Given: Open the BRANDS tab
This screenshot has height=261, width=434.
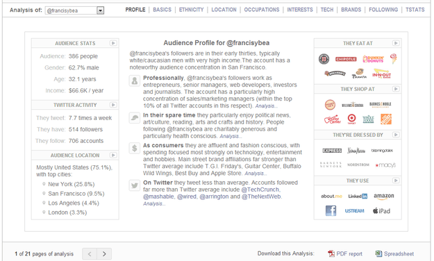Looking at the screenshot, I should coord(351,10).
